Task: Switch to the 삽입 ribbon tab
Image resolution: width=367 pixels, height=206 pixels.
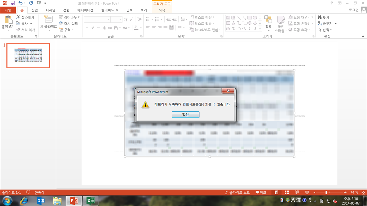Action: coord(35,10)
